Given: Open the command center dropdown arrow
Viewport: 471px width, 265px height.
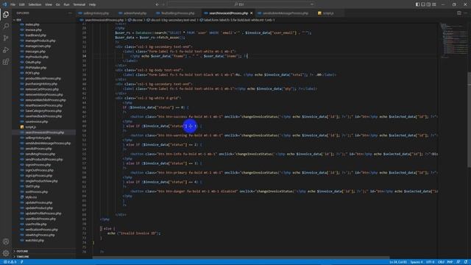Looking at the screenshot, I should 312,4.
